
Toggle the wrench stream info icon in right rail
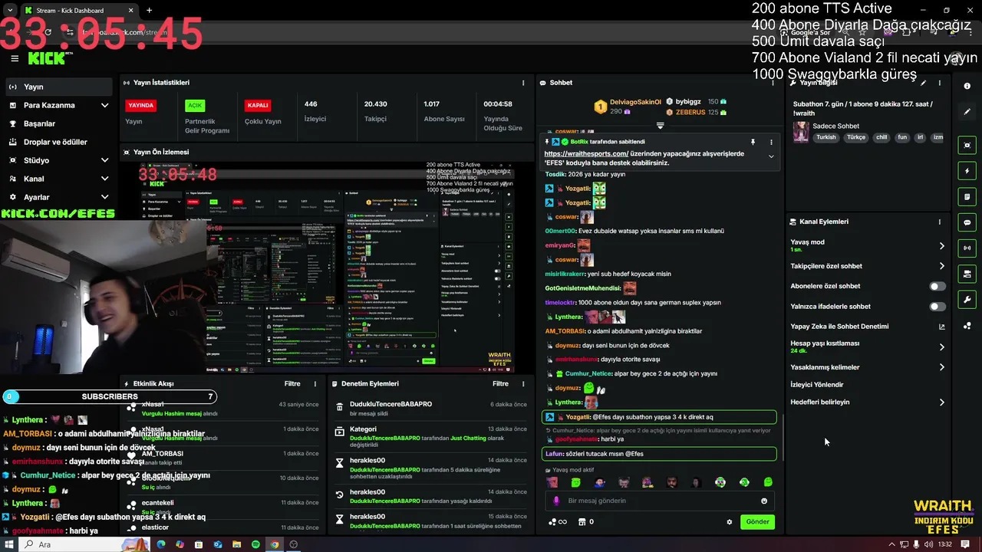point(967,300)
